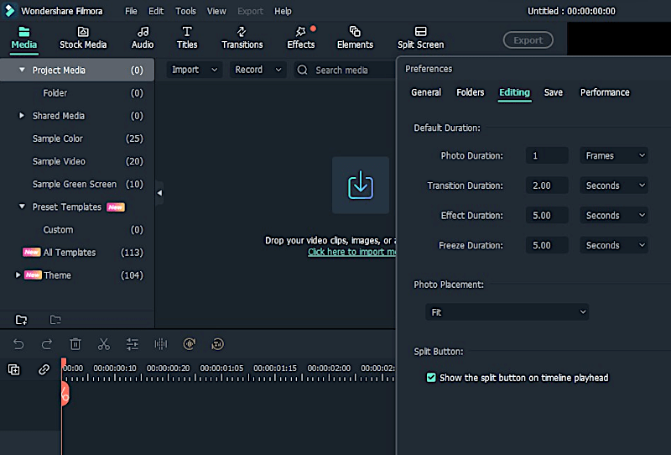The width and height of the screenshot is (671, 455).
Task: Open the Record dropdown
Action: pyautogui.click(x=258, y=70)
